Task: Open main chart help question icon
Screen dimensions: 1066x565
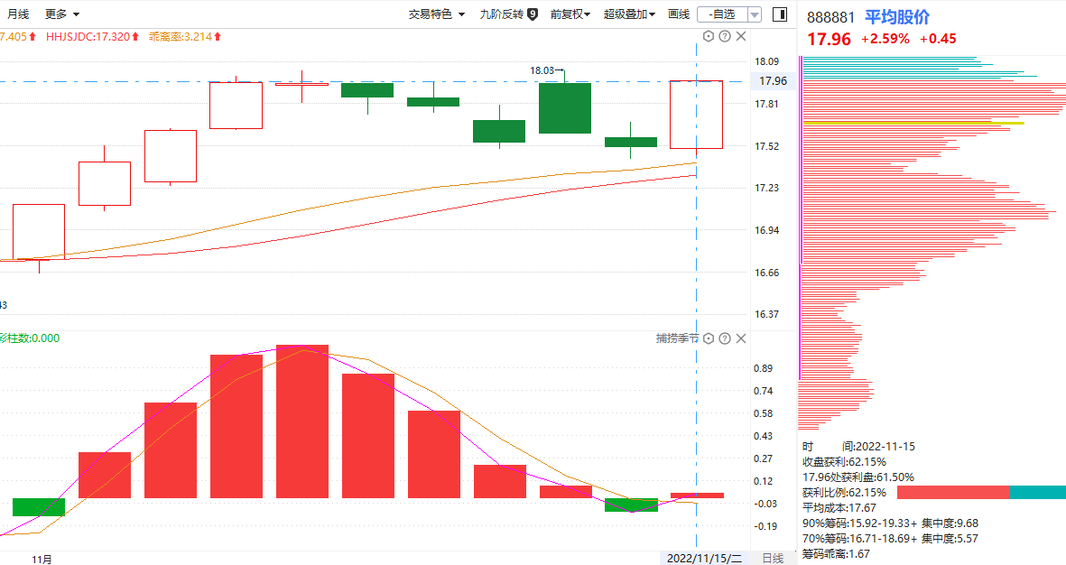Action: (x=725, y=36)
